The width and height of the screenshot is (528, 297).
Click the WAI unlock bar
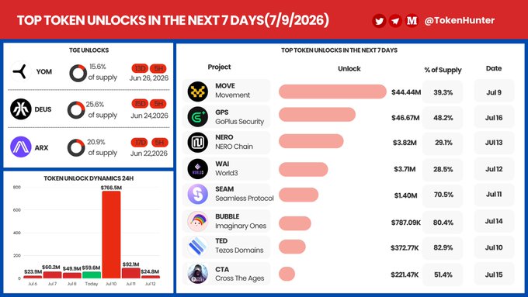click(304, 169)
